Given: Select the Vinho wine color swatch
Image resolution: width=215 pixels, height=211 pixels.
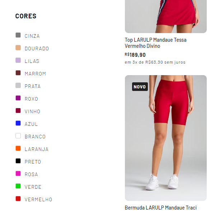Looking at the screenshot, I should coord(18,111).
